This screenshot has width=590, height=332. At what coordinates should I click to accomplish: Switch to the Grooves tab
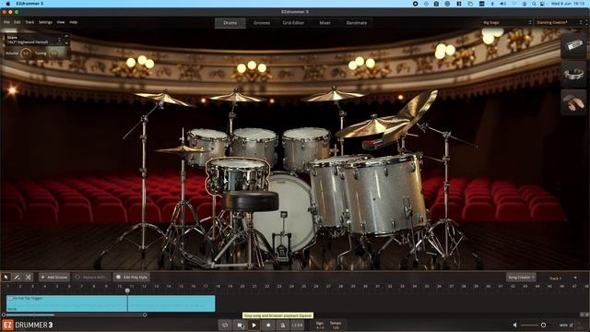point(262,22)
